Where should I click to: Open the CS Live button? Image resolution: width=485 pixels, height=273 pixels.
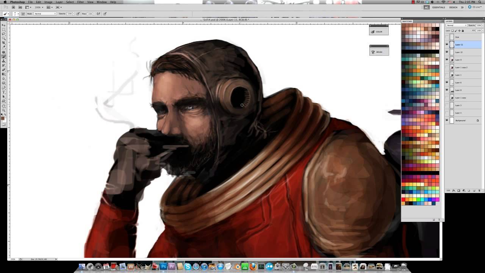474,7
